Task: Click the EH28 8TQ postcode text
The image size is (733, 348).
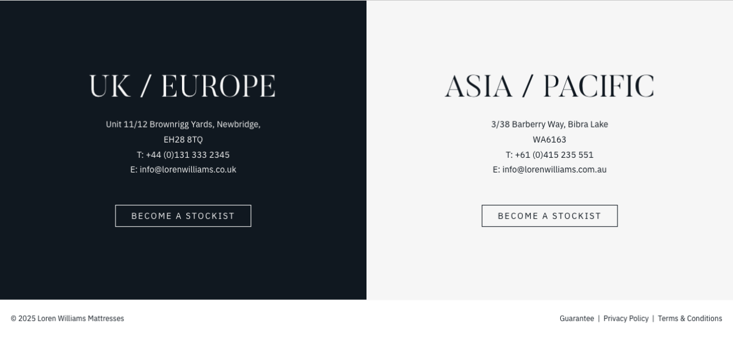Action: 183,140
